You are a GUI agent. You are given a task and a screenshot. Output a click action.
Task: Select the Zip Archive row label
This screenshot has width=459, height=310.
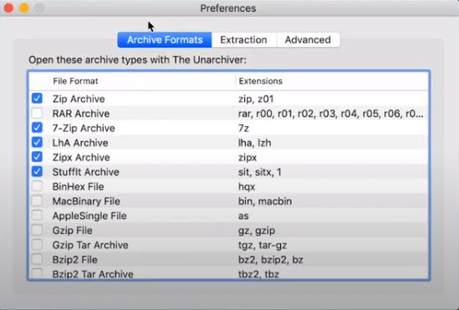coord(79,99)
